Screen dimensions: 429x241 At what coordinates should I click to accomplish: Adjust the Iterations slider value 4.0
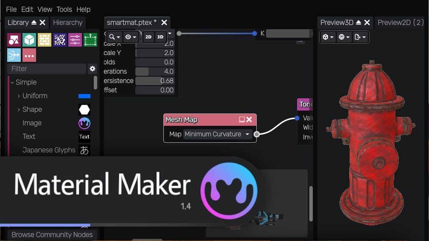155,71
